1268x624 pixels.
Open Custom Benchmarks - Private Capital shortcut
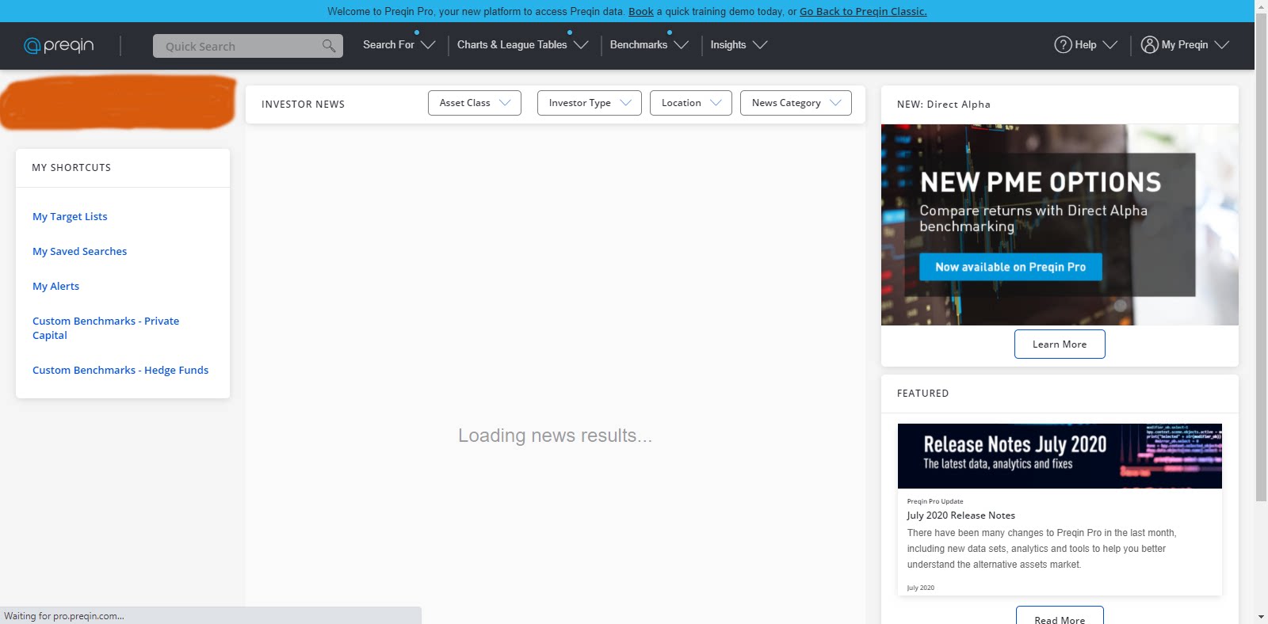pyautogui.click(x=105, y=328)
